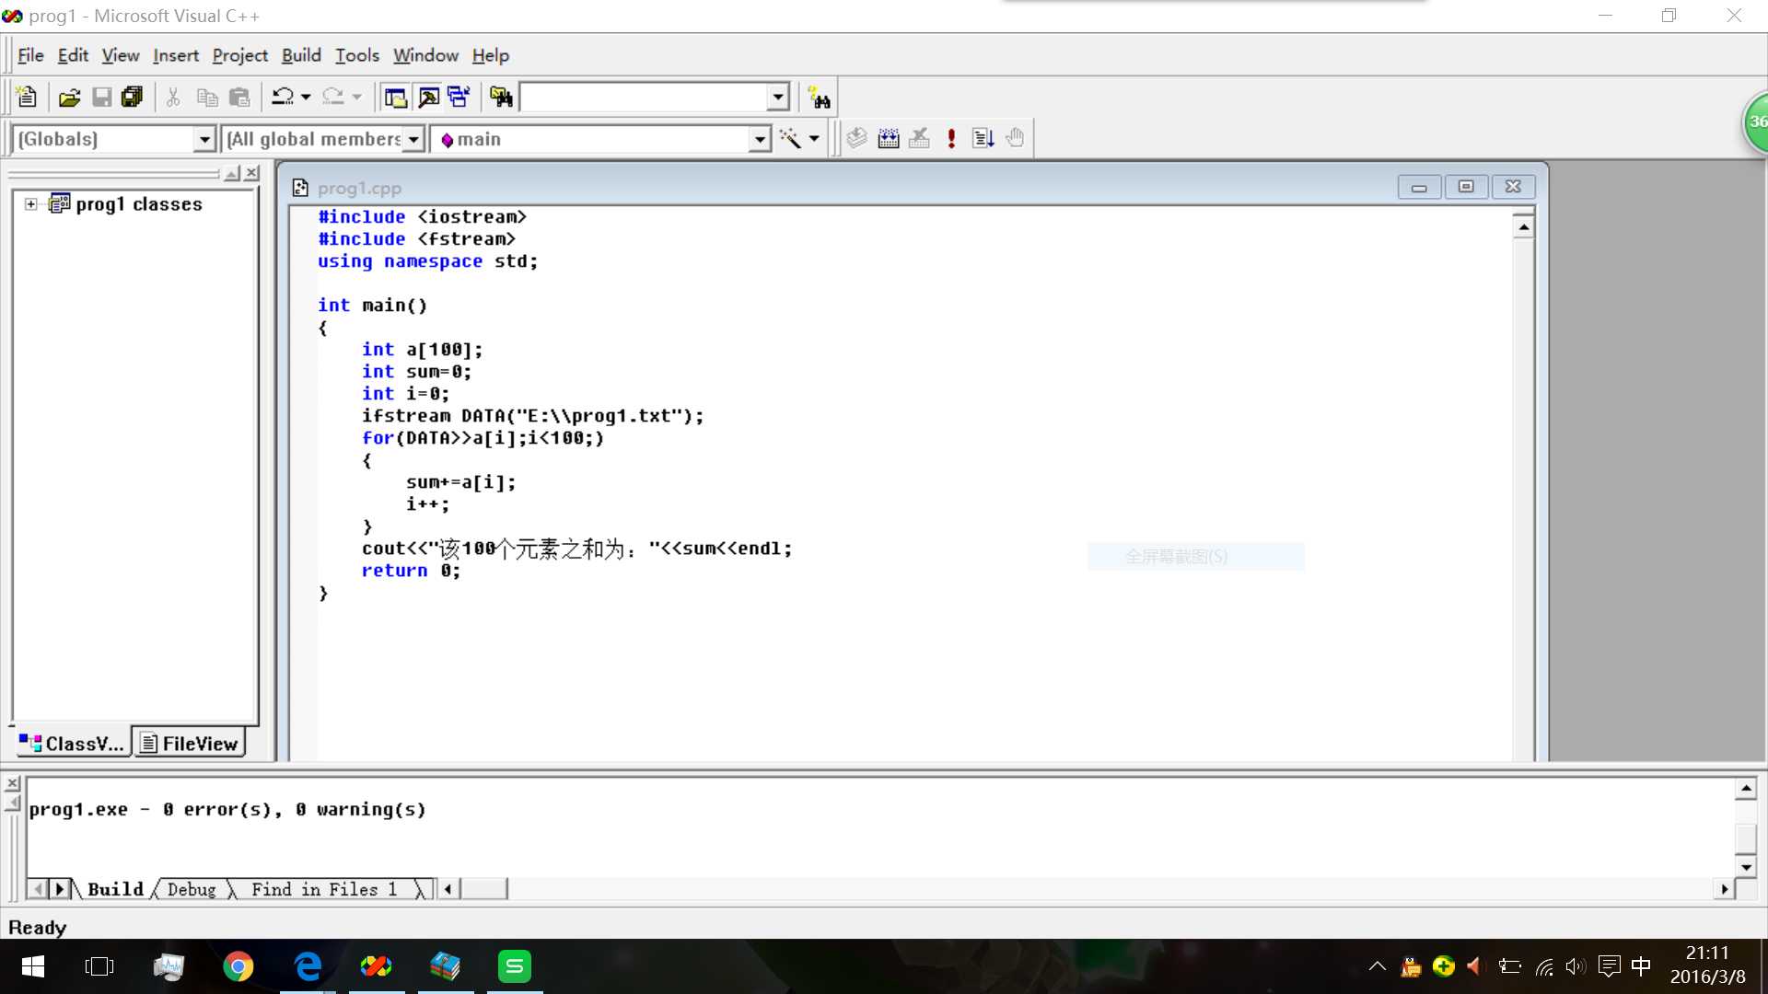Open the Undo history dropdown arrow
This screenshot has width=1768, height=994.
pos(306,97)
